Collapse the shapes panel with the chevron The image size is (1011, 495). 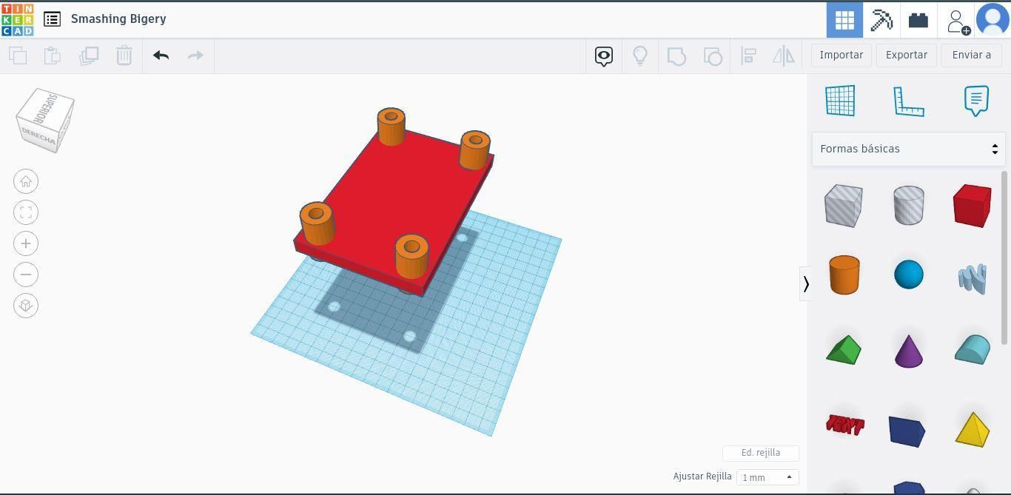coord(806,283)
